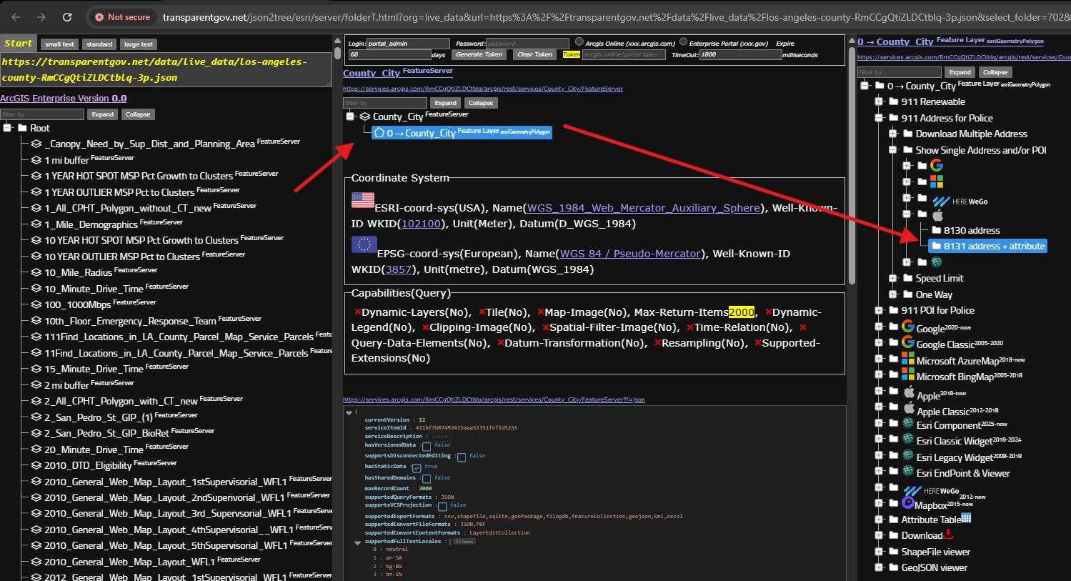Screen dimensions: 1071x581
Task: Reload the page with browser refresh icon
Action: pos(67,17)
